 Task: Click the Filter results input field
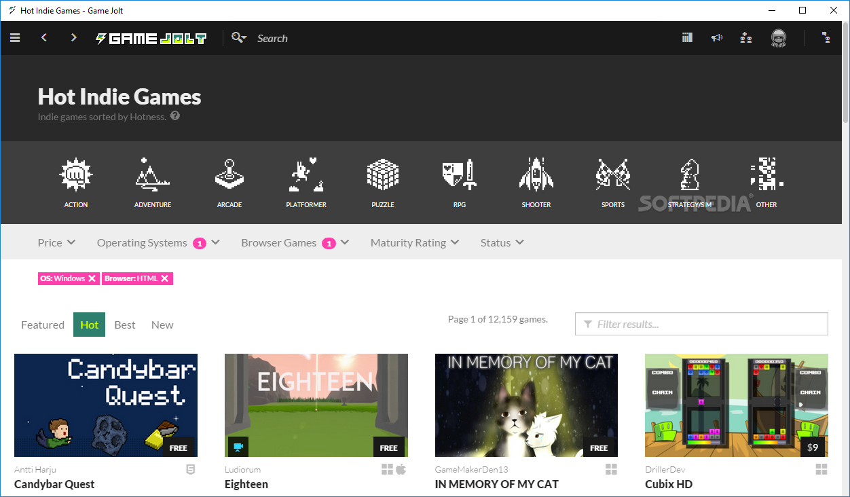coord(701,324)
